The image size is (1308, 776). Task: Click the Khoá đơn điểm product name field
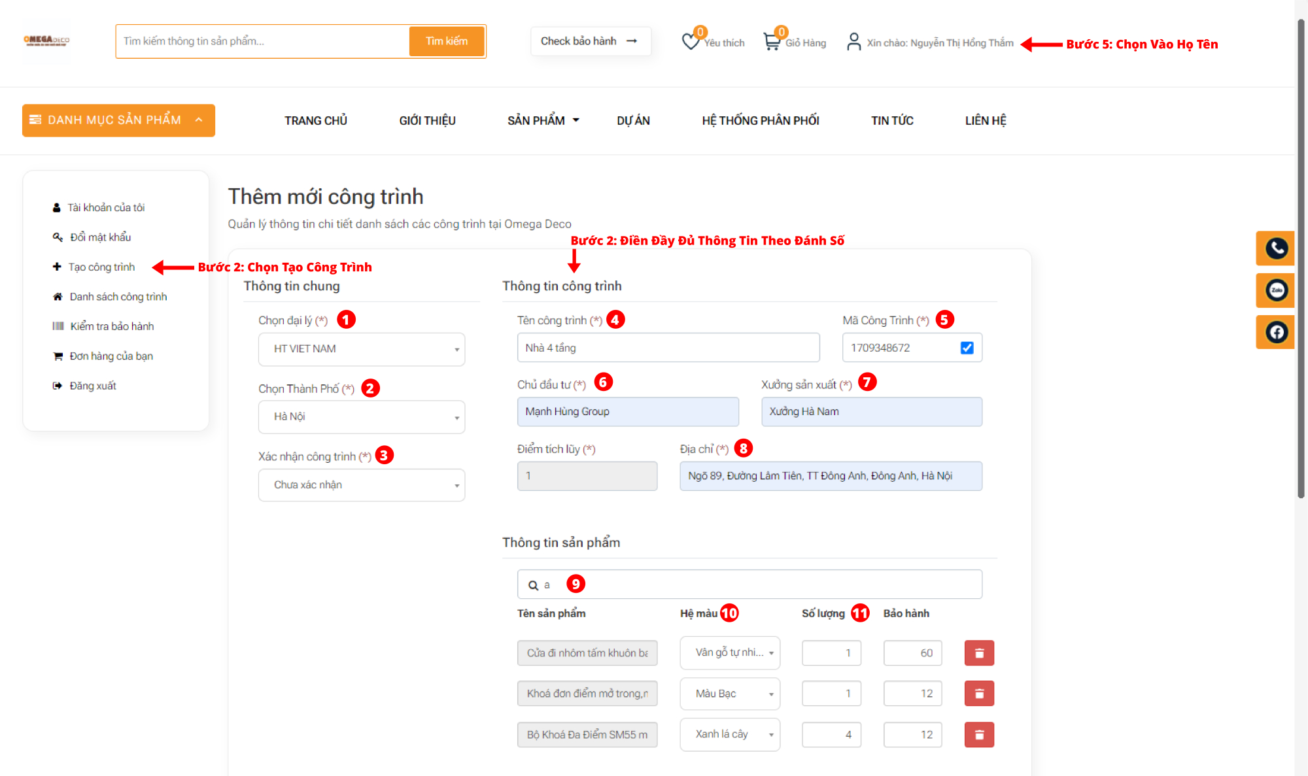coord(587,694)
